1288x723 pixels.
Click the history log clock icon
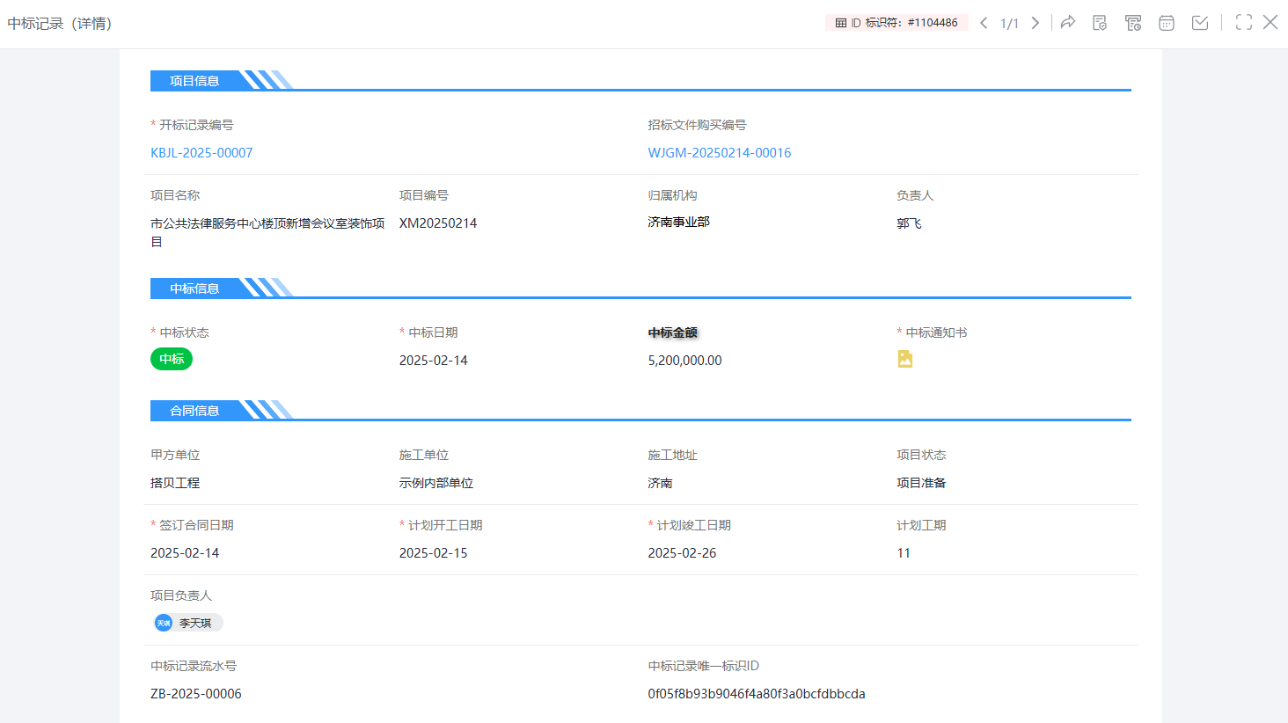click(x=1133, y=23)
